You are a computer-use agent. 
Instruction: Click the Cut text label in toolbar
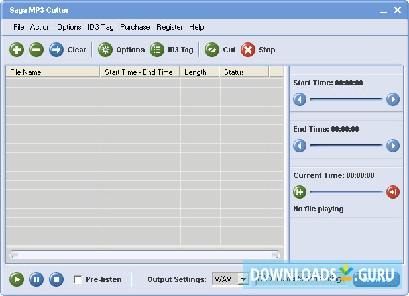tap(229, 50)
